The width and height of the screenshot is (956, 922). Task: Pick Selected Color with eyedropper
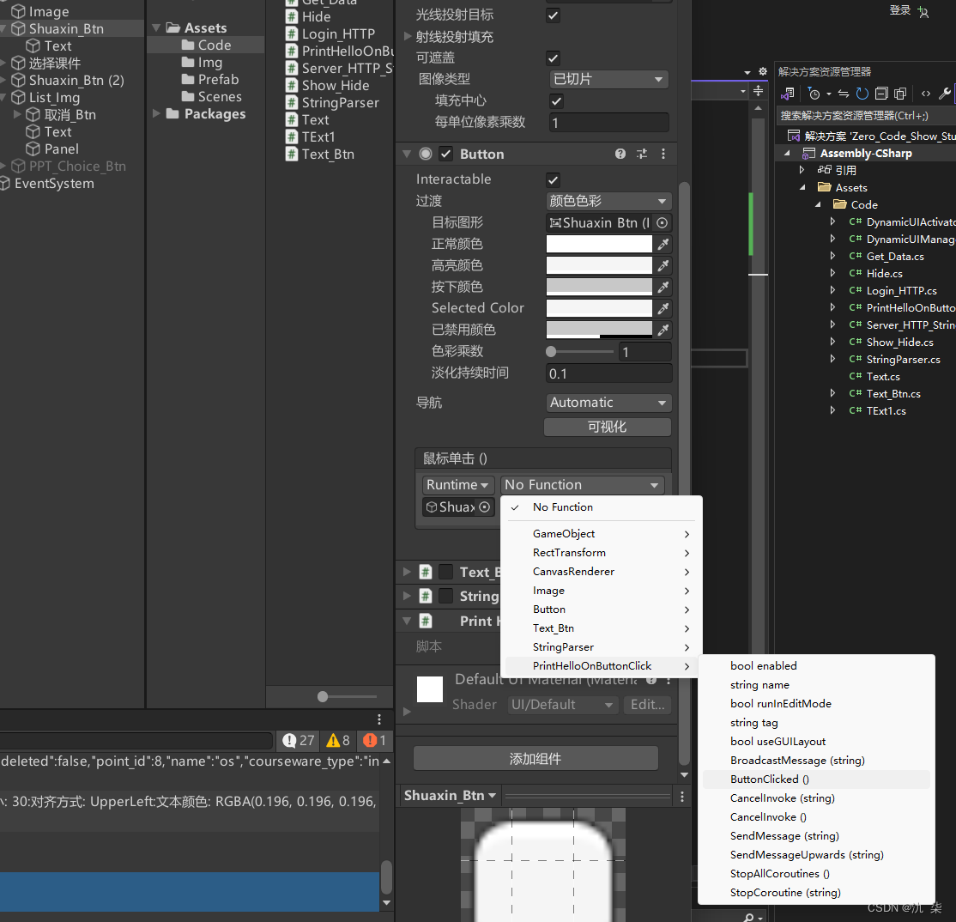[x=663, y=308]
